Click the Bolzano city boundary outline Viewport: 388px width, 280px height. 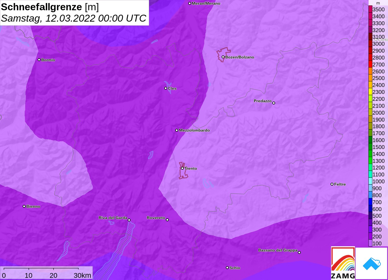(223, 55)
